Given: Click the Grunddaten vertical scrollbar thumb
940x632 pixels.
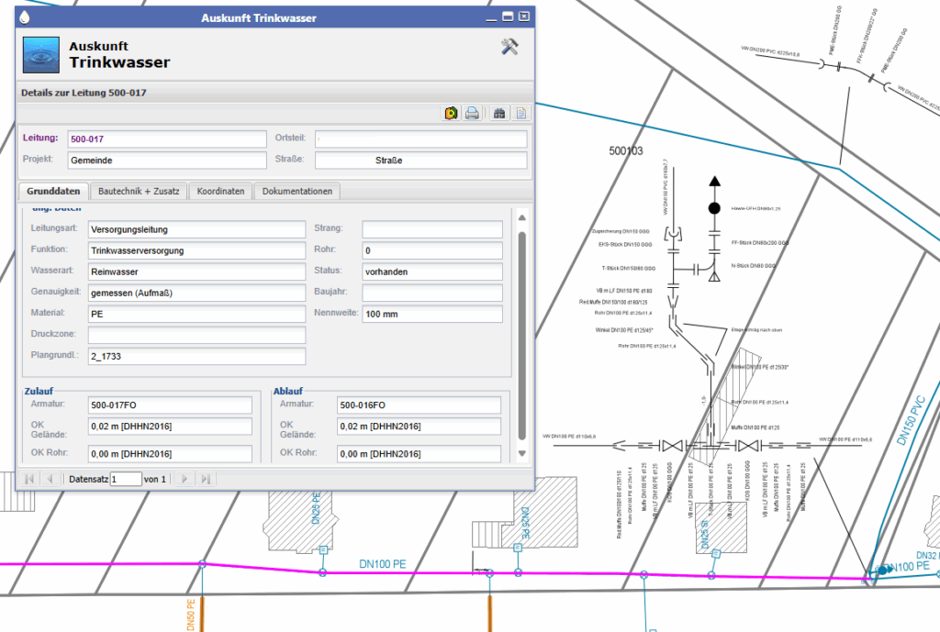Looking at the screenshot, I should 521,336.
